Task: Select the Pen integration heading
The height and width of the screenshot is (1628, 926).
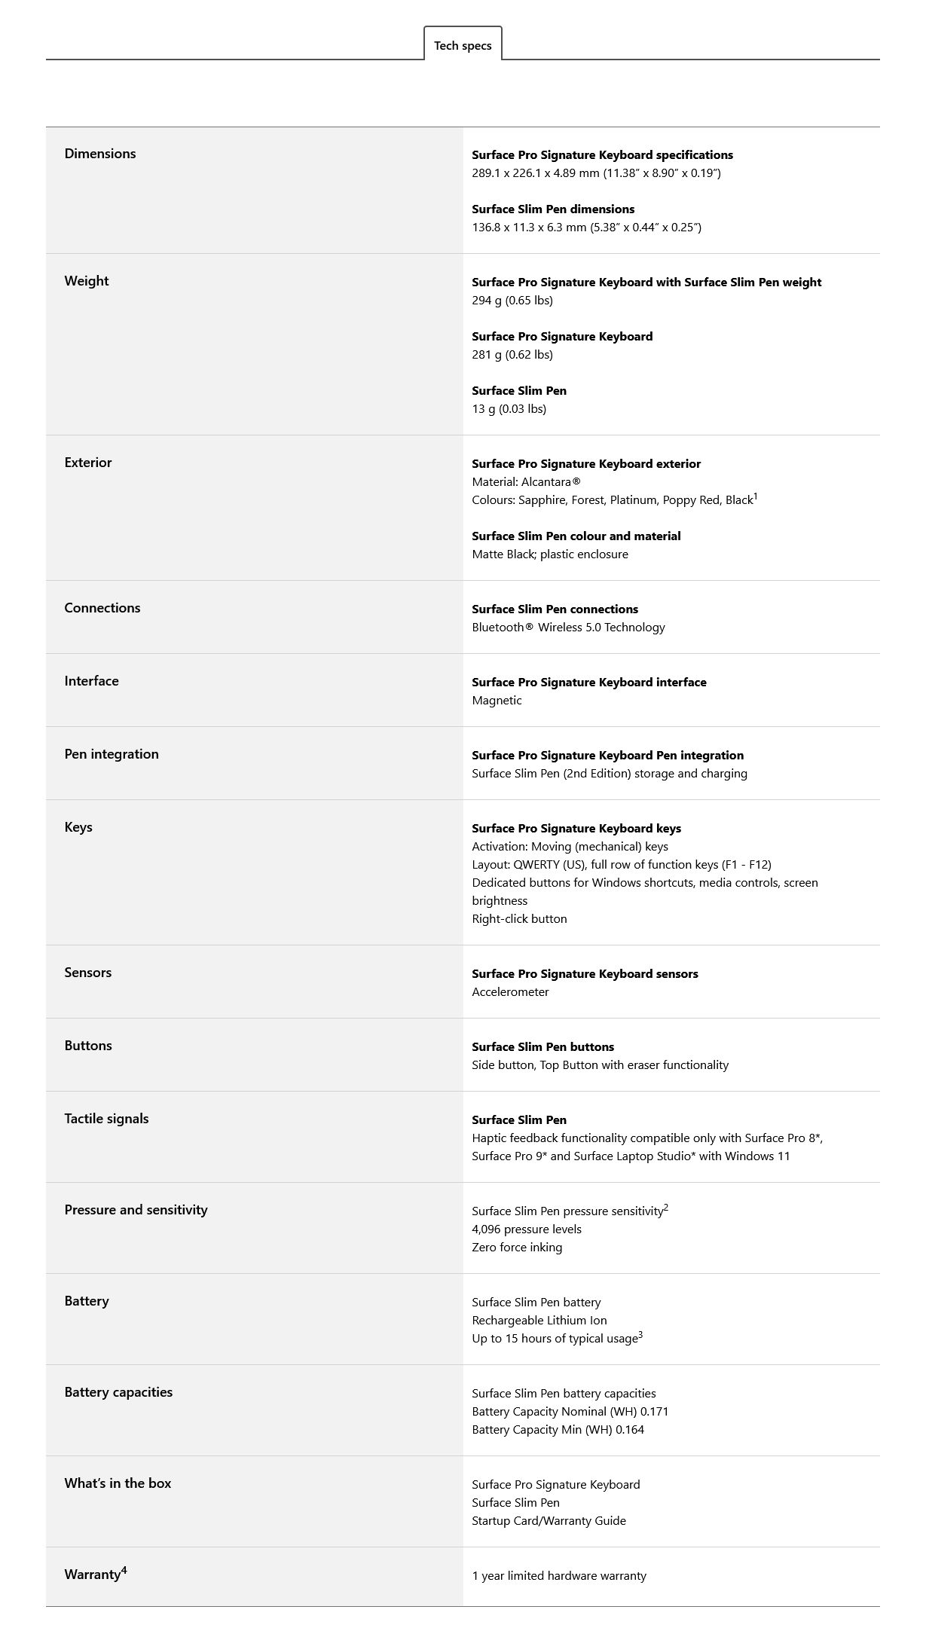Action: pos(112,754)
